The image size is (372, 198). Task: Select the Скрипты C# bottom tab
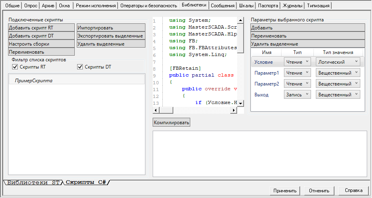(x=86, y=182)
